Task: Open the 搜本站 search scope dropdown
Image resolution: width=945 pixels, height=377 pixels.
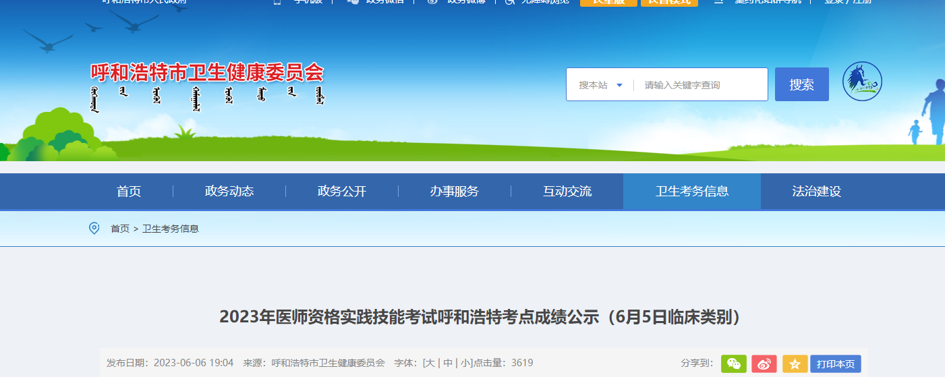Action: click(600, 85)
